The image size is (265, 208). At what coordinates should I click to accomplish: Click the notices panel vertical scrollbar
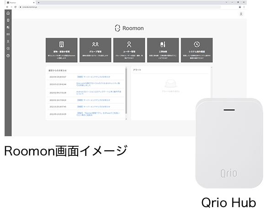[126, 91]
